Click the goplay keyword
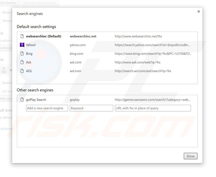Image resolution: width=216 pixels, height=177 pixels. tap(75, 100)
